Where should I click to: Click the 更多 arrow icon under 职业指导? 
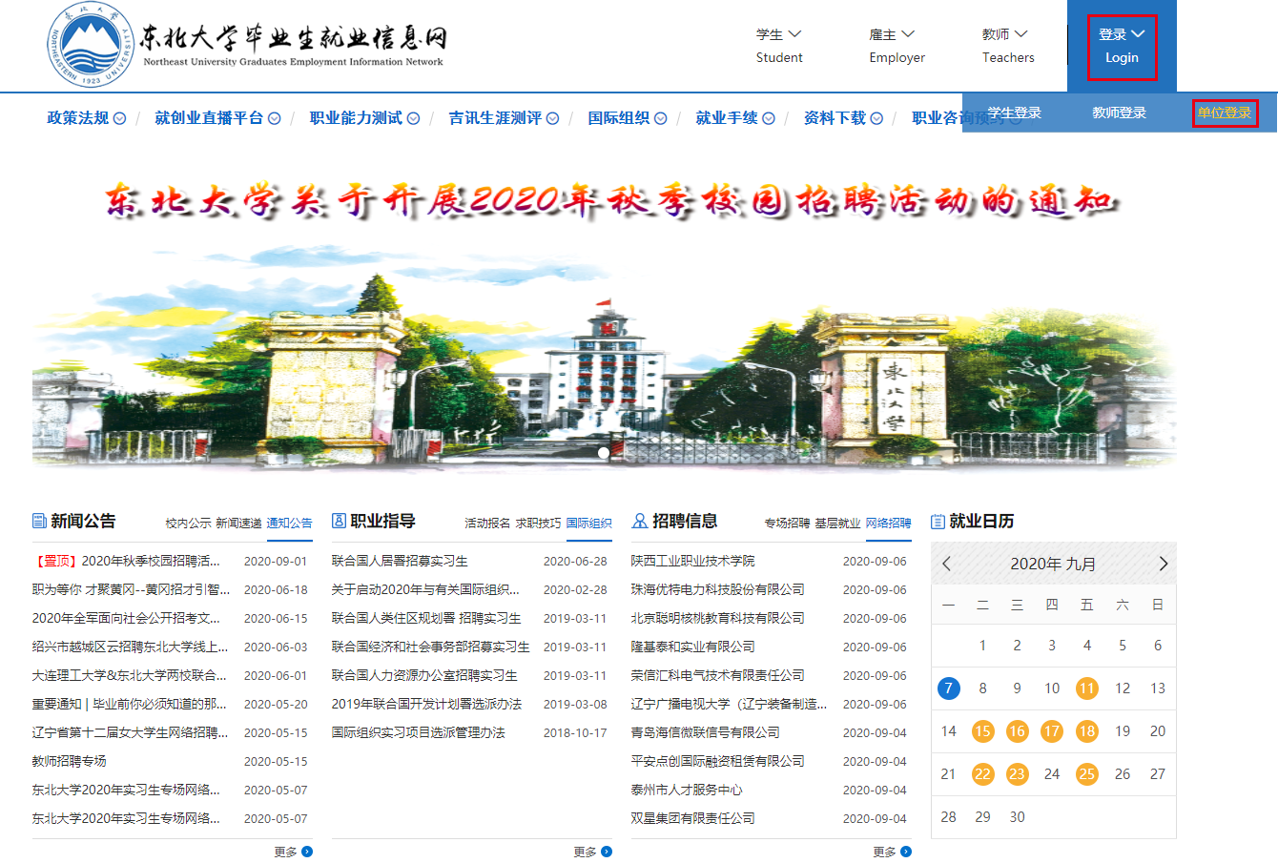[607, 852]
